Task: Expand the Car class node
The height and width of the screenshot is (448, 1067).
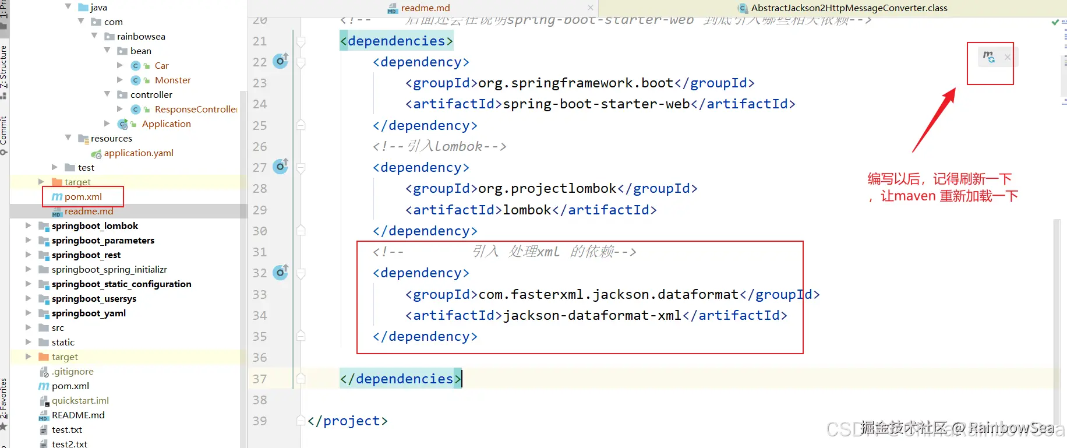Action: (120, 65)
